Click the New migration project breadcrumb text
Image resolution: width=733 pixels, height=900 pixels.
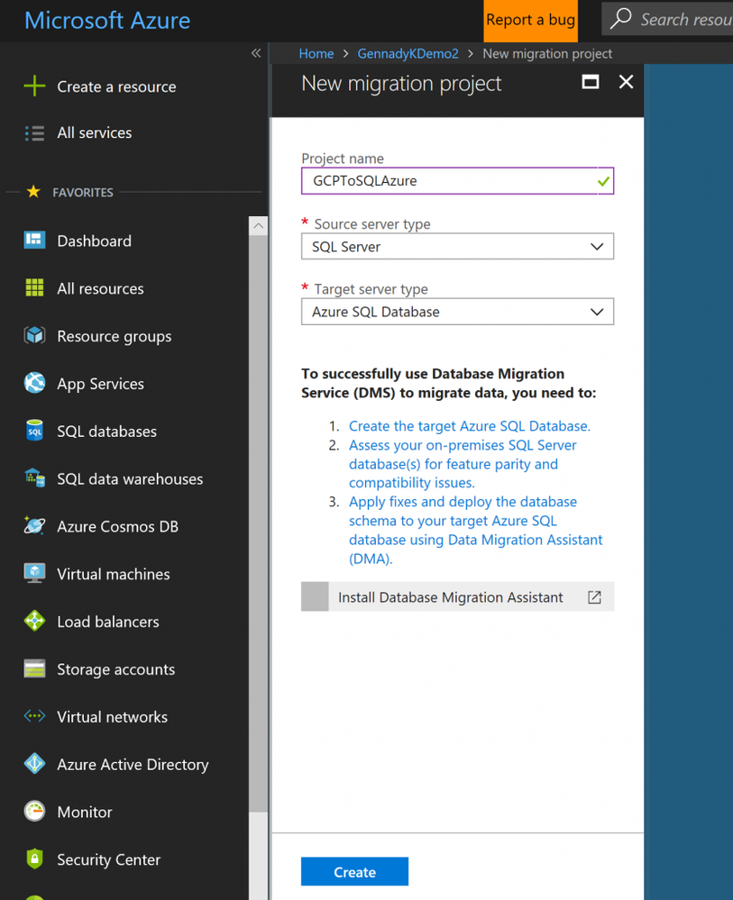547,53
